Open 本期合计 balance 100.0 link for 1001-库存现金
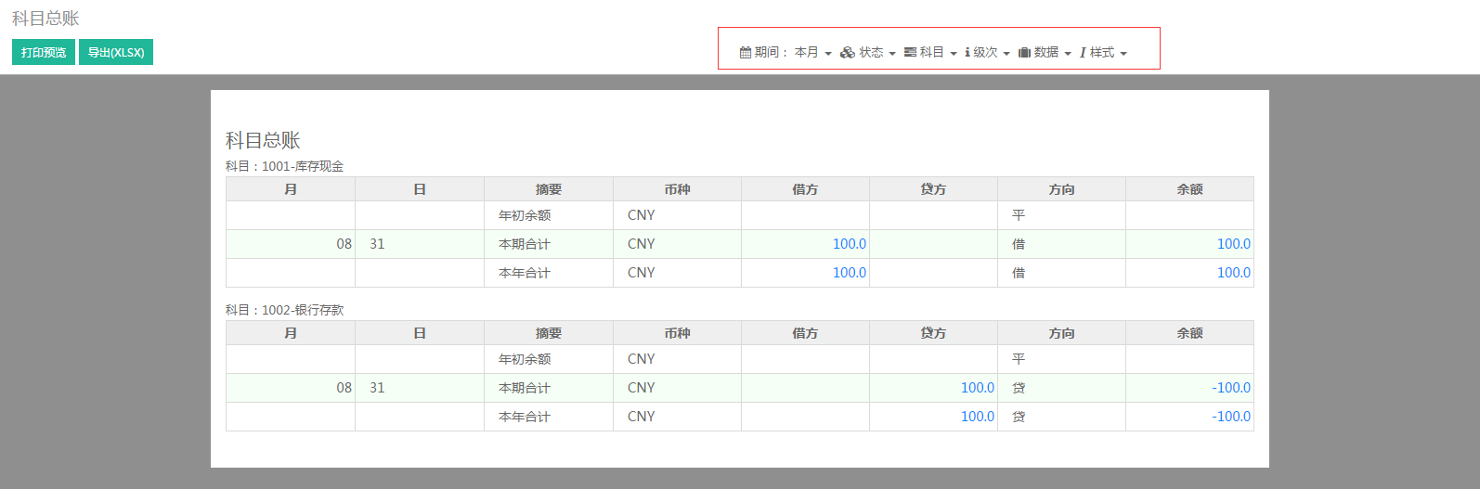The height and width of the screenshot is (489, 1480). coord(1233,244)
